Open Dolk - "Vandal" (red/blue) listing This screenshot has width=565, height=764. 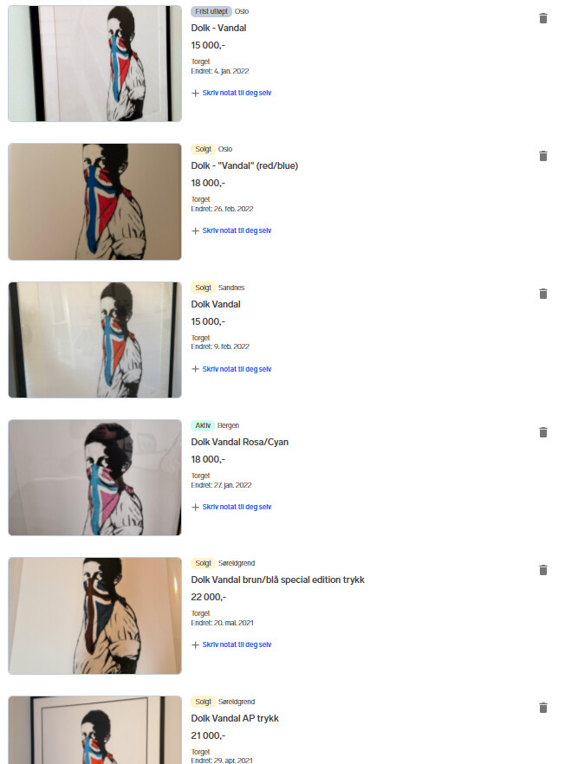click(244, 165)
